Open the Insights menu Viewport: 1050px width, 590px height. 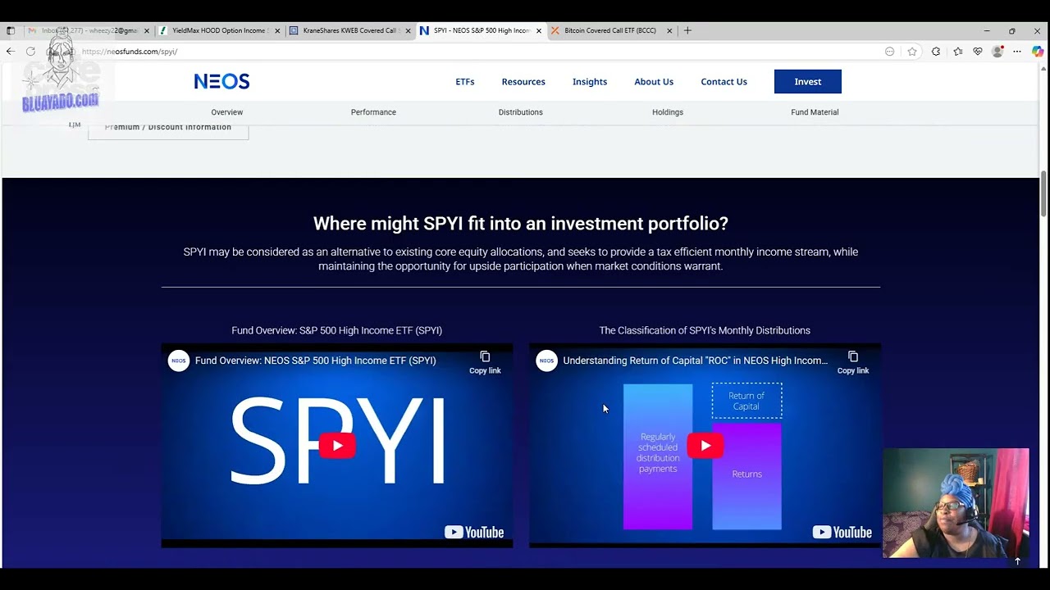[590, 82]
